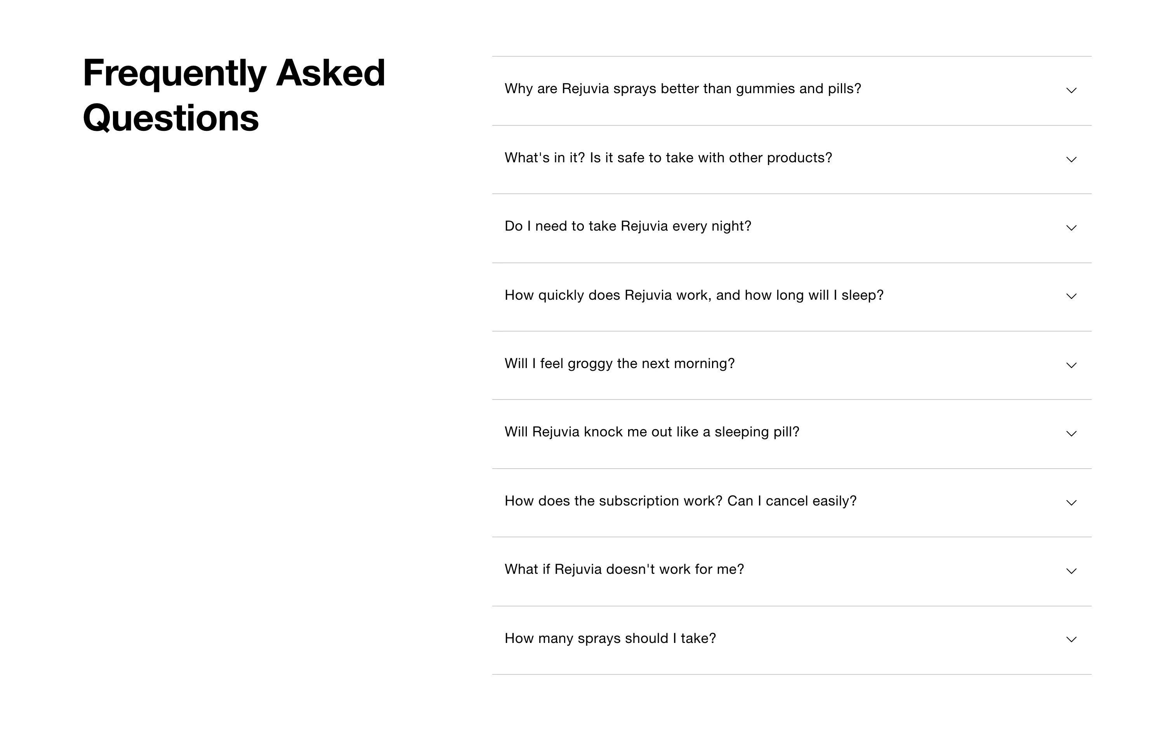
Task: Click the chevron icon beside the groggy question
Action: coord(1071,365)
